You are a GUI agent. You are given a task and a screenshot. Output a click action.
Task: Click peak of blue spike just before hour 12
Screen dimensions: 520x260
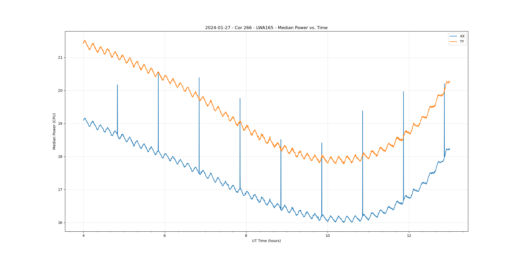coord(403,92)
